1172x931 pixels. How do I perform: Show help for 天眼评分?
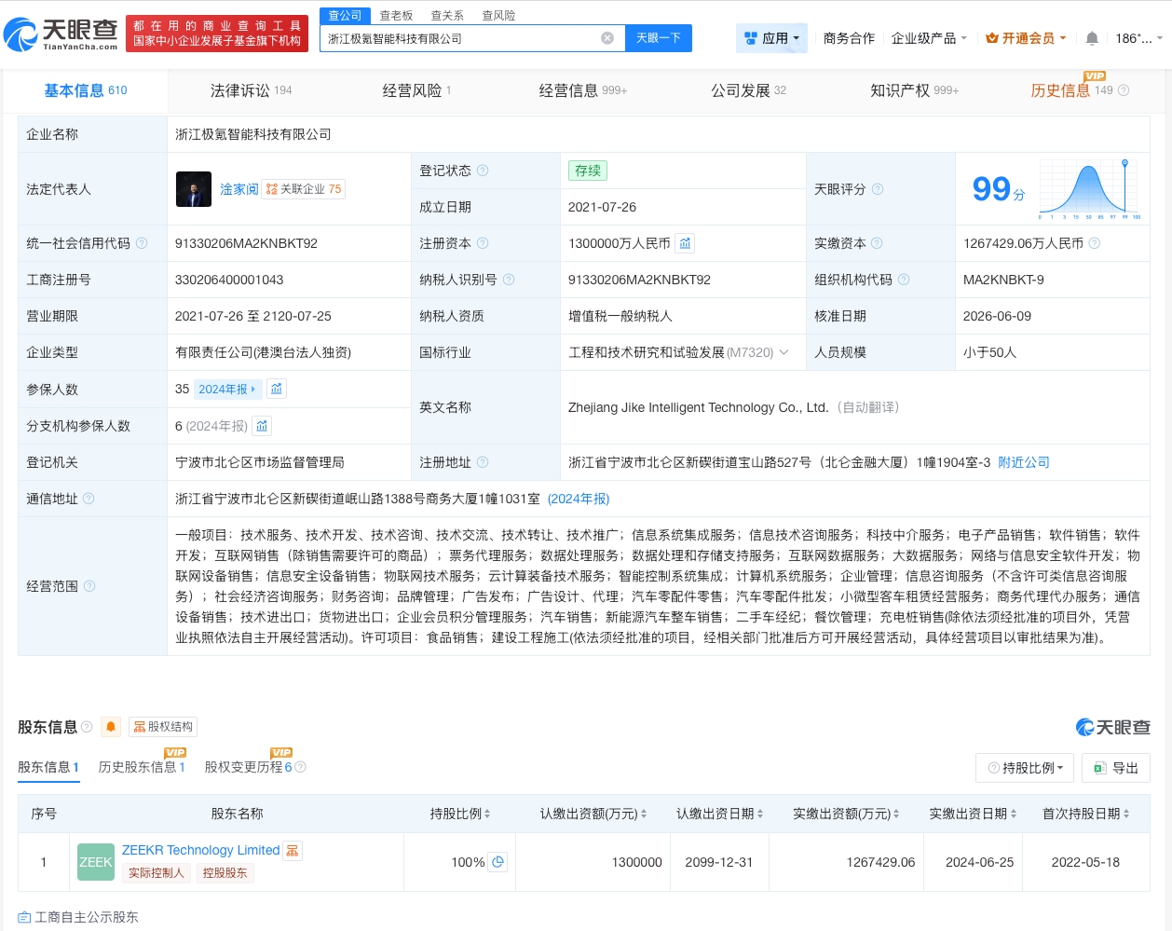[878, 189]
